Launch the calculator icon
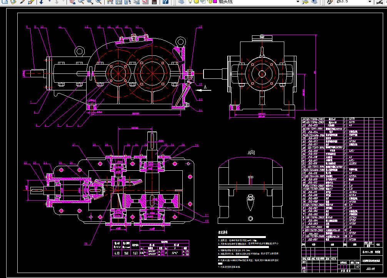This screenshot has width=387, height=278. (154, 2)
